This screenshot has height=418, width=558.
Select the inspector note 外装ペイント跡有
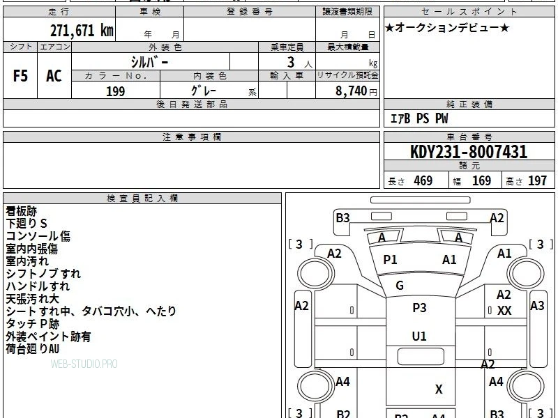click(48, 336)
